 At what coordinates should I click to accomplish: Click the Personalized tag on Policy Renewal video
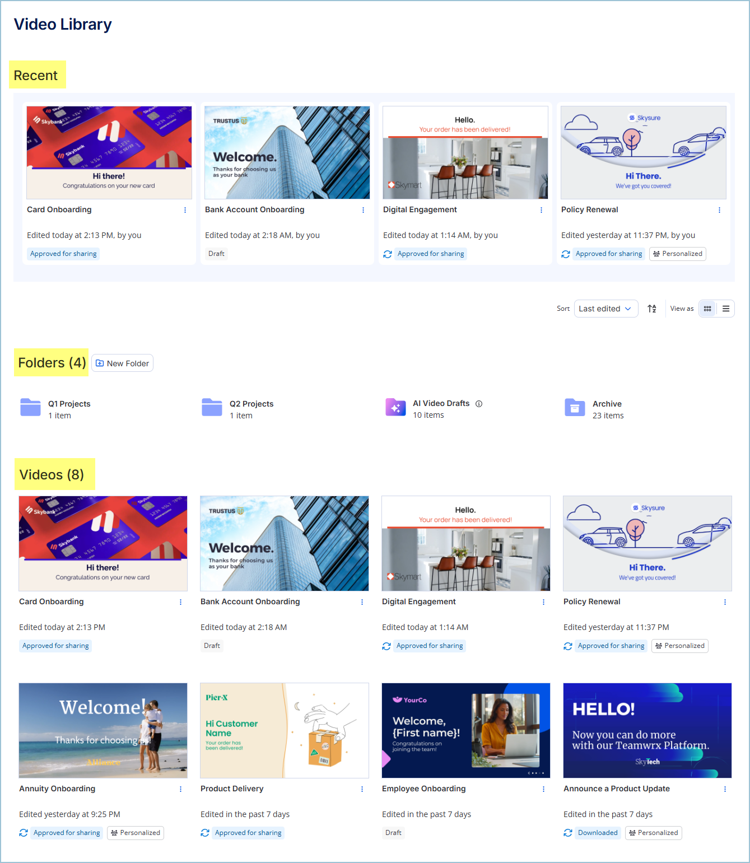pyautogui.click(x=680, y=646)
